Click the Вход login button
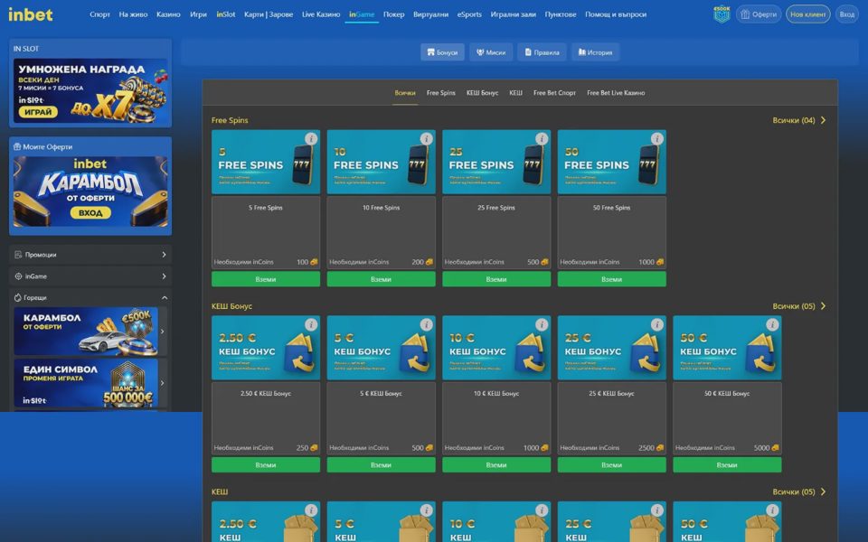Screen dimensions: 868x542 point(847,14)
